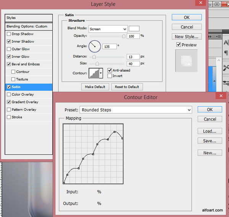This screenshot has width=229, height=217.
Task: Close the Contour Editor dialog
Action: 221,96
